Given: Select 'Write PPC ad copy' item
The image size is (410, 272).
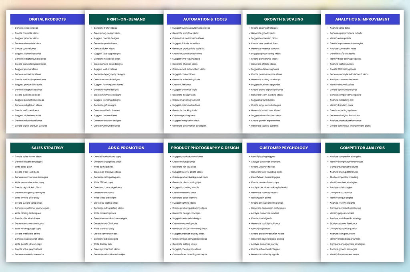Looking at the screenshot, I should tap(103, 182).
